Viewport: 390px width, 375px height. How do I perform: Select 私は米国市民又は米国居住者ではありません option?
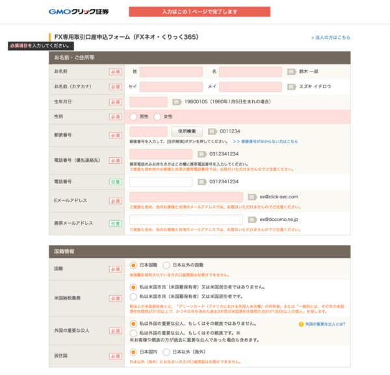133,287
